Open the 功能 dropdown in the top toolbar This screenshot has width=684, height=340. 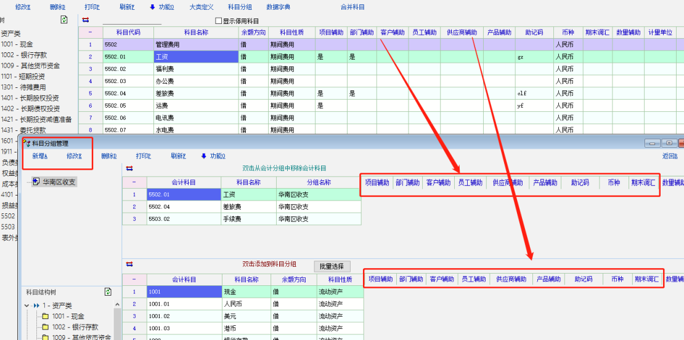[x=161, y=7]
